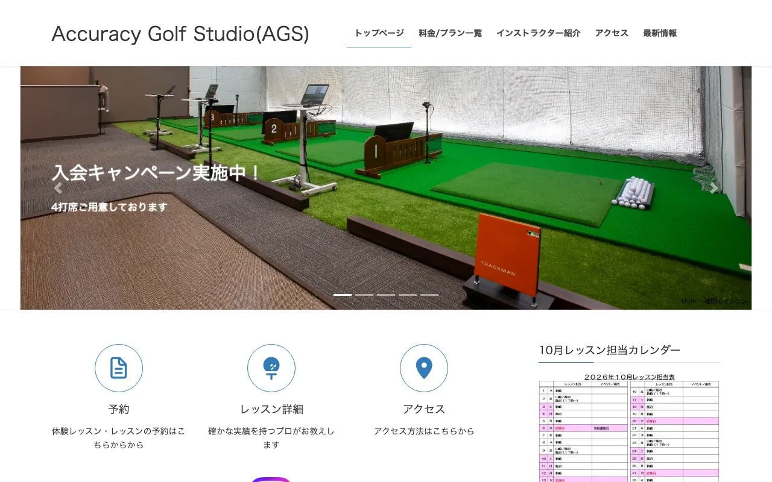Open the トップページ menu item

(x=379, y=33)
